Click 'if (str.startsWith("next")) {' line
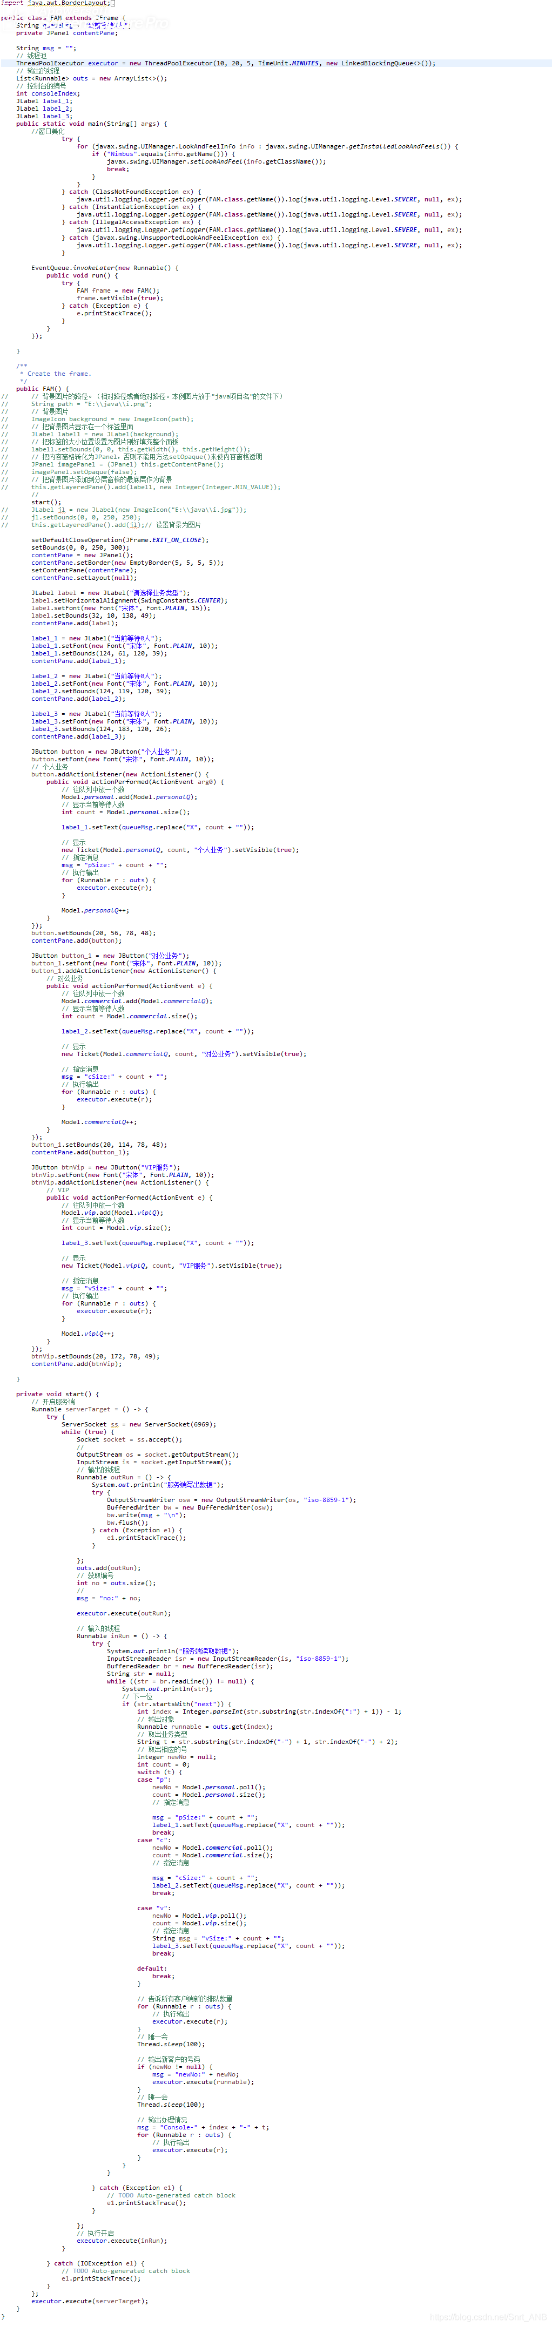The height and width of the screenshot is (2327, 552). [177, 1704]
